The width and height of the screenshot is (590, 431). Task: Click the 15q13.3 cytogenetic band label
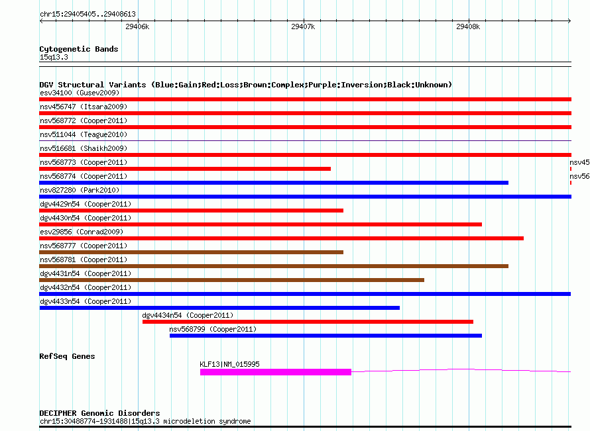point(54,57)
